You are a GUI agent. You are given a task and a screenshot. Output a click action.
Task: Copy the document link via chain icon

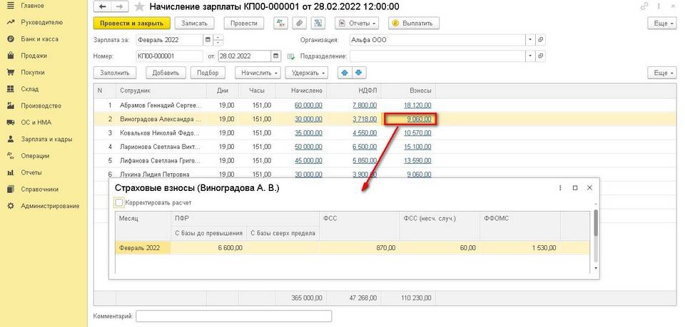click(646, 6)
